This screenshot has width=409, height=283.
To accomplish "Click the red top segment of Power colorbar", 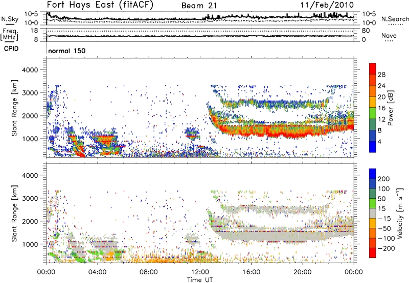I will tap(373, 68).
